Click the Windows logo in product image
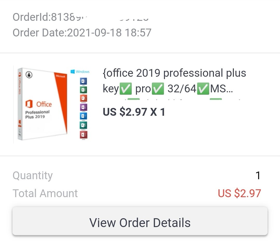The image size is (280, 245). pyautogui.click(x=73, y=72)
